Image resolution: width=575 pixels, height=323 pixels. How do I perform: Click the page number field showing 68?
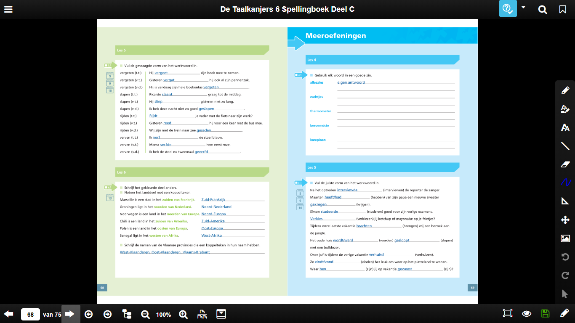(x=30, y=315)
